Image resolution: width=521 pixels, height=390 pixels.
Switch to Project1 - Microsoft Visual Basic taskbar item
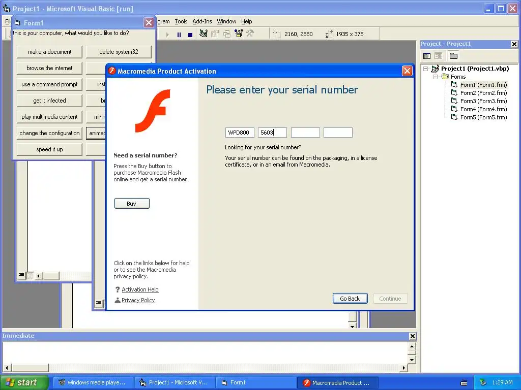[x=175, y=383]
